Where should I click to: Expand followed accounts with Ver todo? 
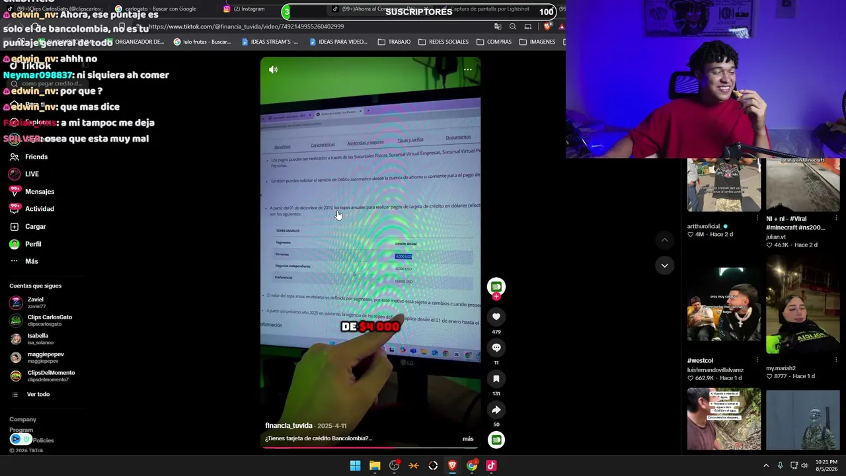(x=31, y=394)
